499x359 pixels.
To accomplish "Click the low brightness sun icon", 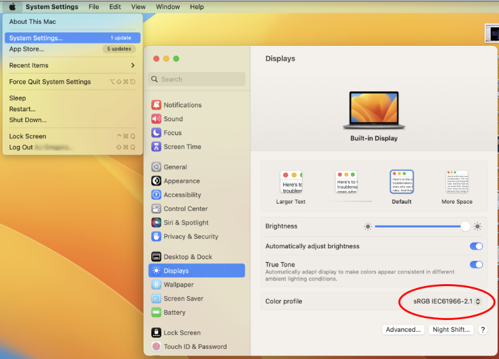I will click(x=368, y=227).
